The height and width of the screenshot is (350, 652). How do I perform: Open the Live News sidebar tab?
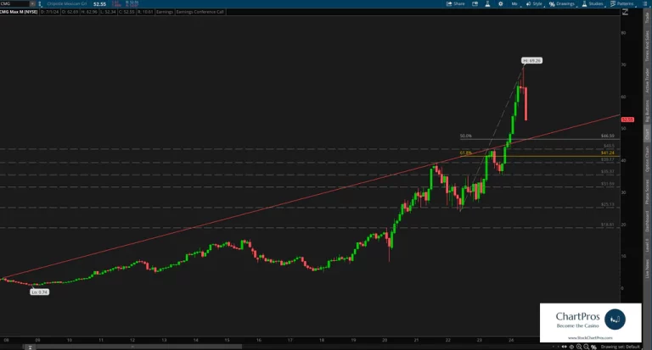click(x=646, y=274)
